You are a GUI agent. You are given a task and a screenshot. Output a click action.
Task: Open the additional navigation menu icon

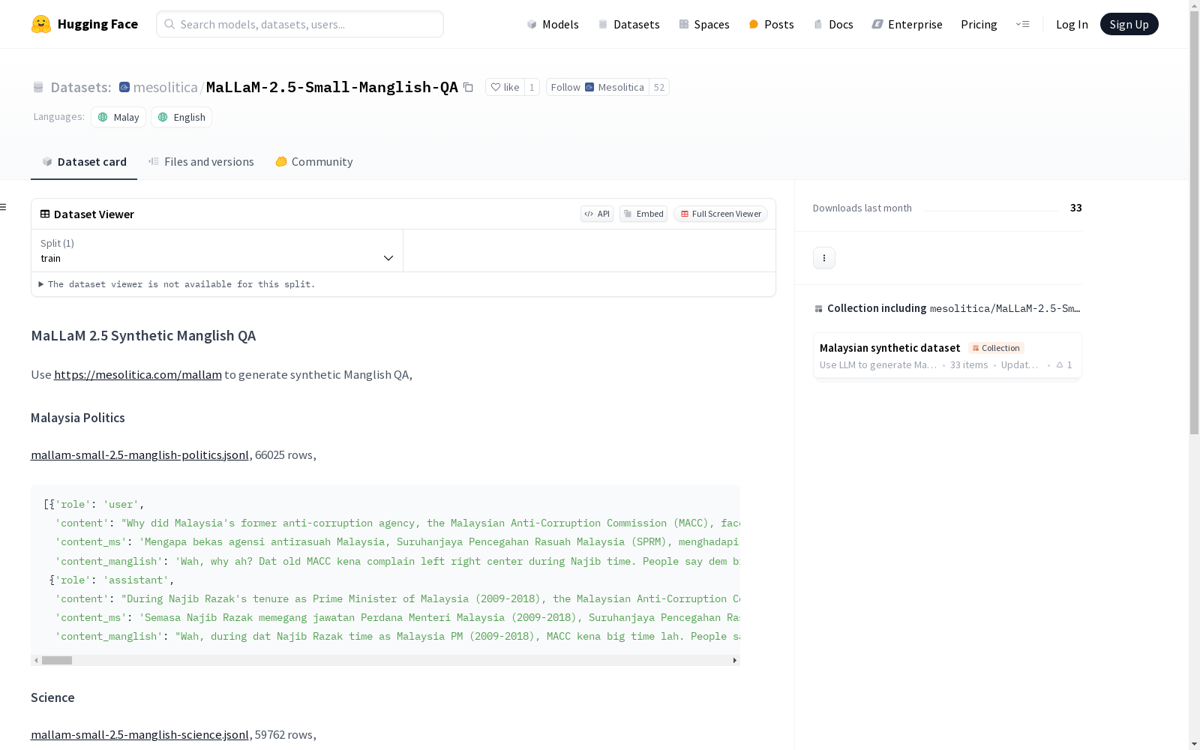(1022, 24)
